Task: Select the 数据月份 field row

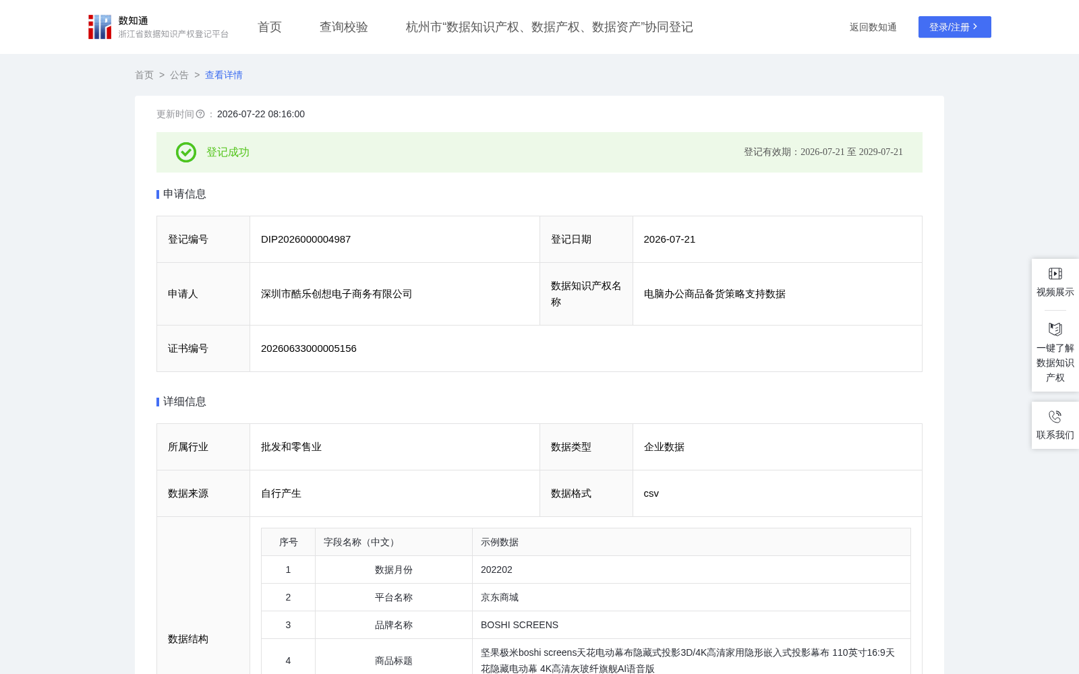Action: (x=585, y=570)
